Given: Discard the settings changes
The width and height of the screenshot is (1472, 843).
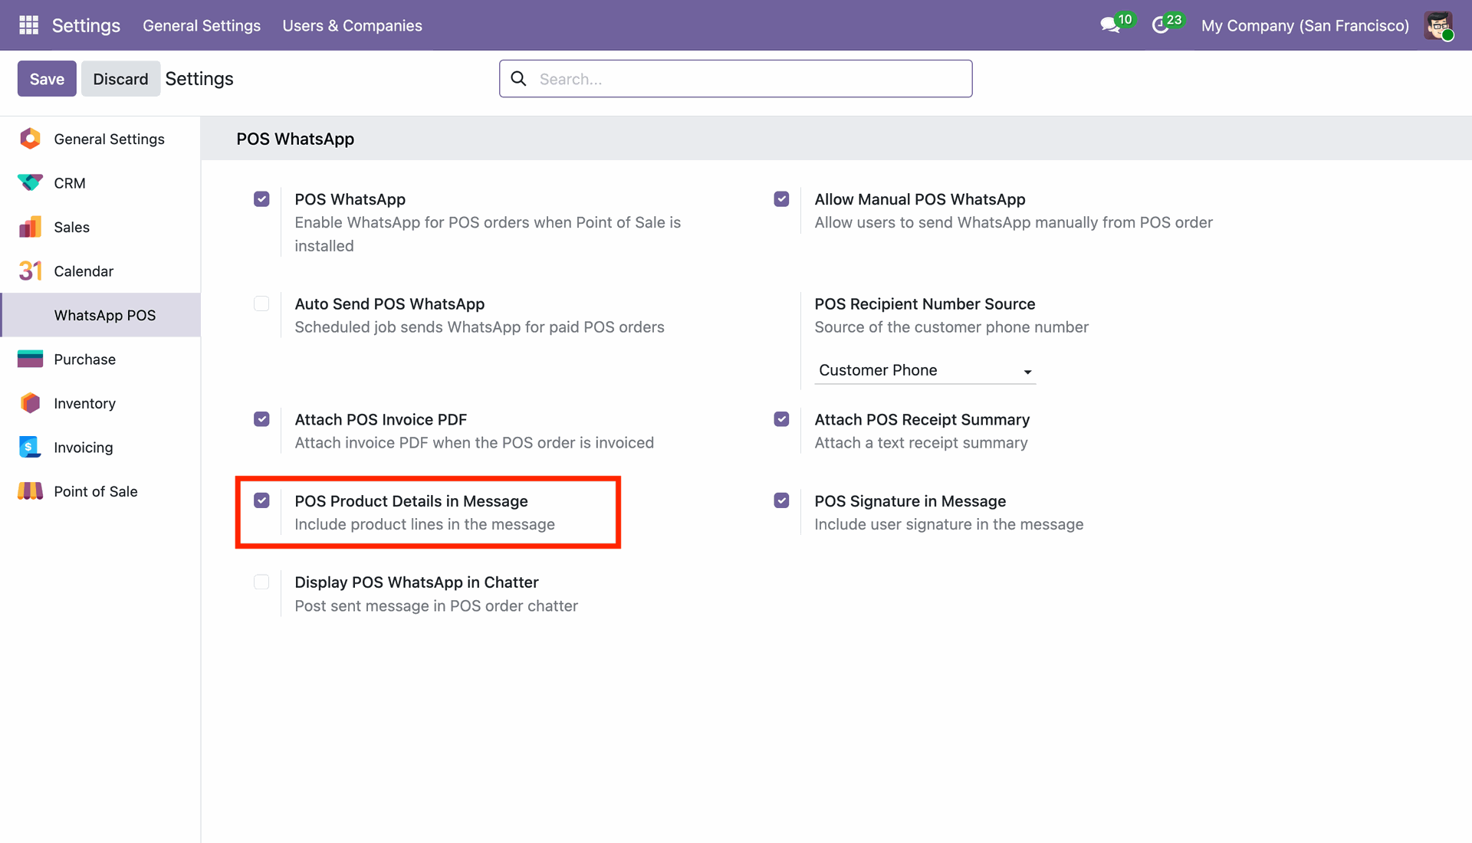Looking at the screenshot, I should tap(120, 79).
